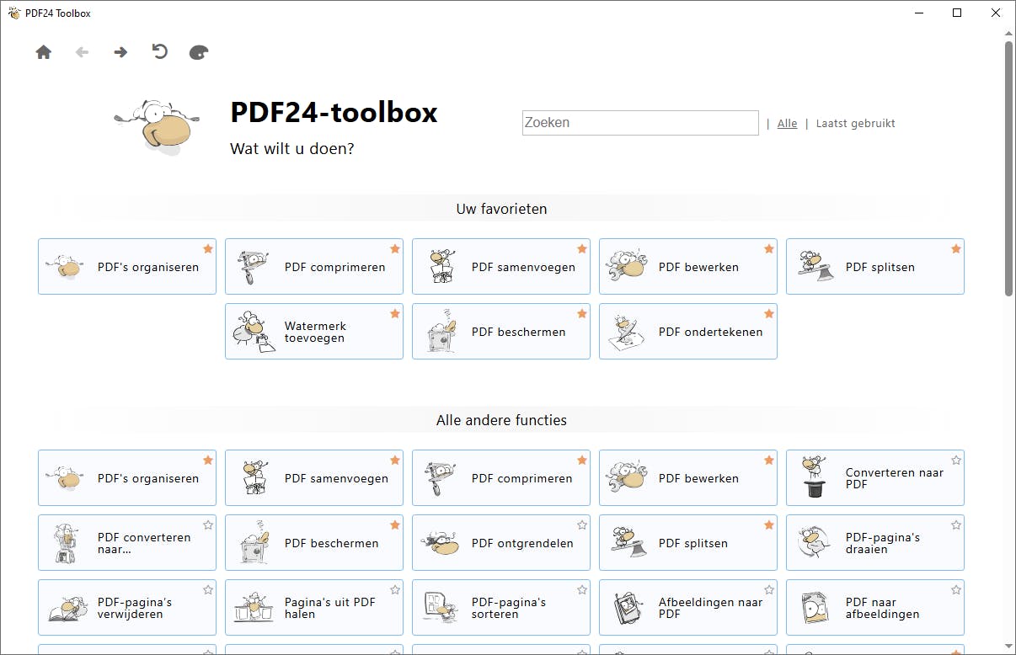Open PDF's organiseren under Alle andere functies
Viewport: 1016px width, 655px height.
point(127,478)
